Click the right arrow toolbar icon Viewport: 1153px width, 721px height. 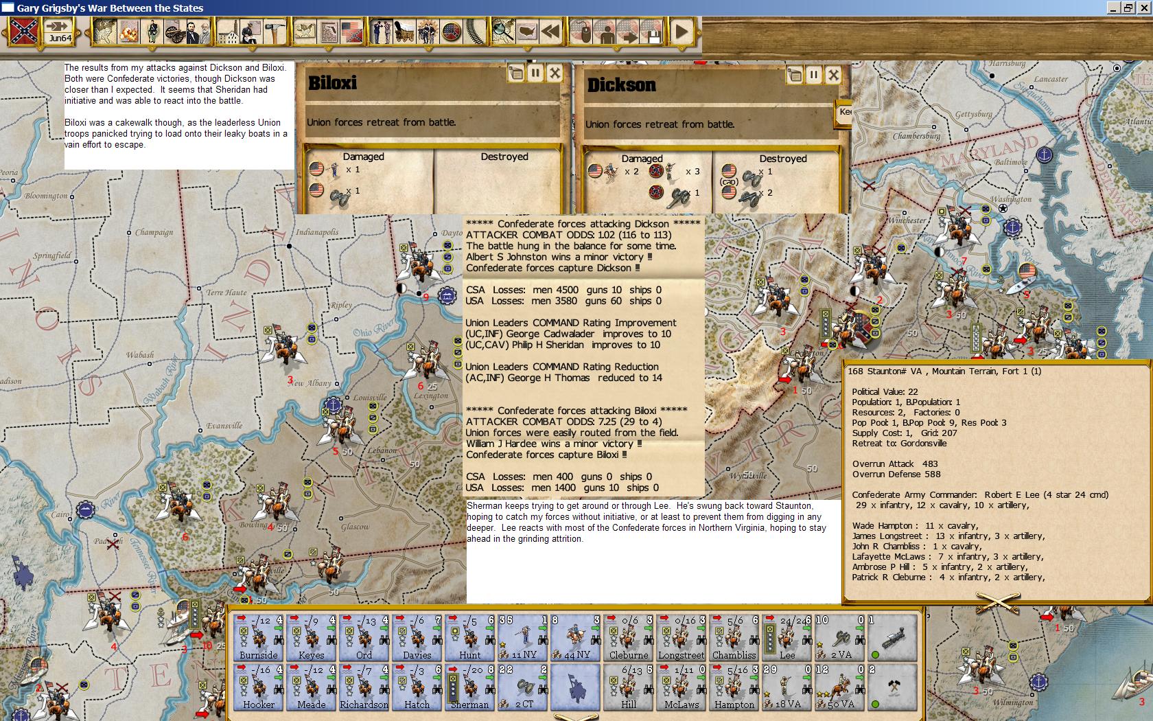point(628,32)
